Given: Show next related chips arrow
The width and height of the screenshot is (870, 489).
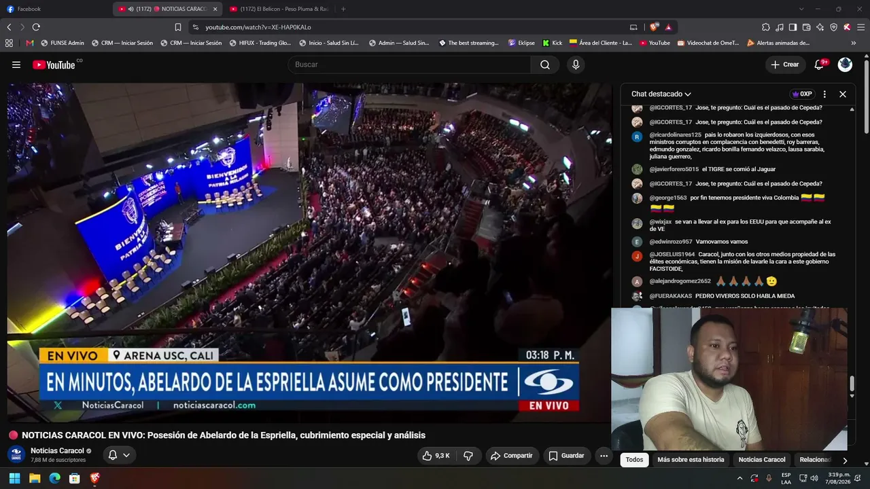Looking at the screenshot, I should pos(845,460).
